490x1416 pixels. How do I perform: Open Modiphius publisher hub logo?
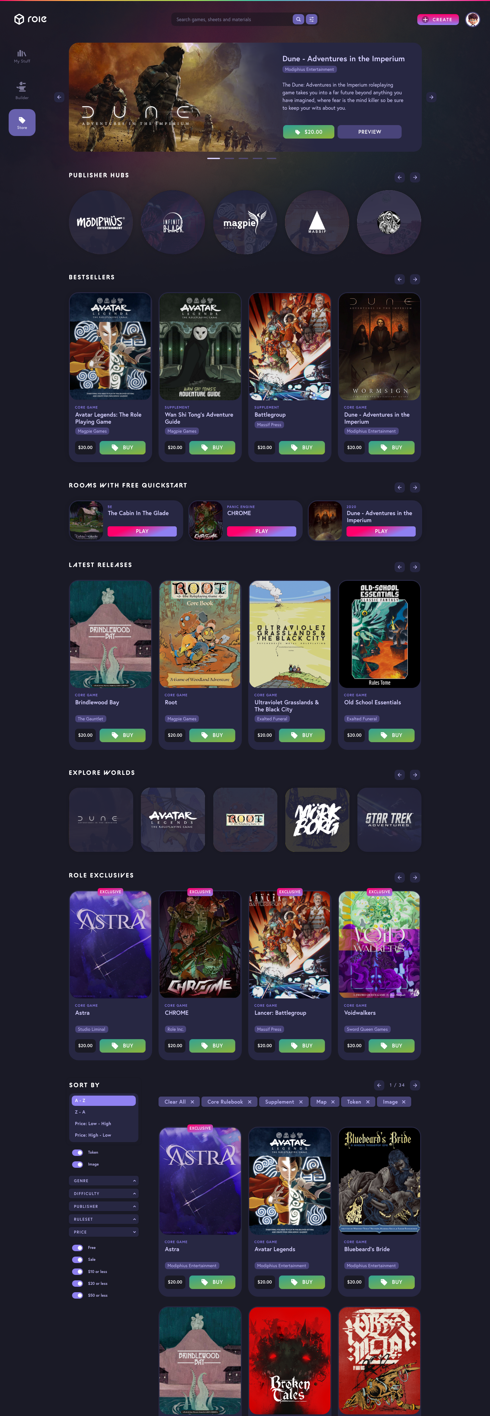[x=101, y=222]
